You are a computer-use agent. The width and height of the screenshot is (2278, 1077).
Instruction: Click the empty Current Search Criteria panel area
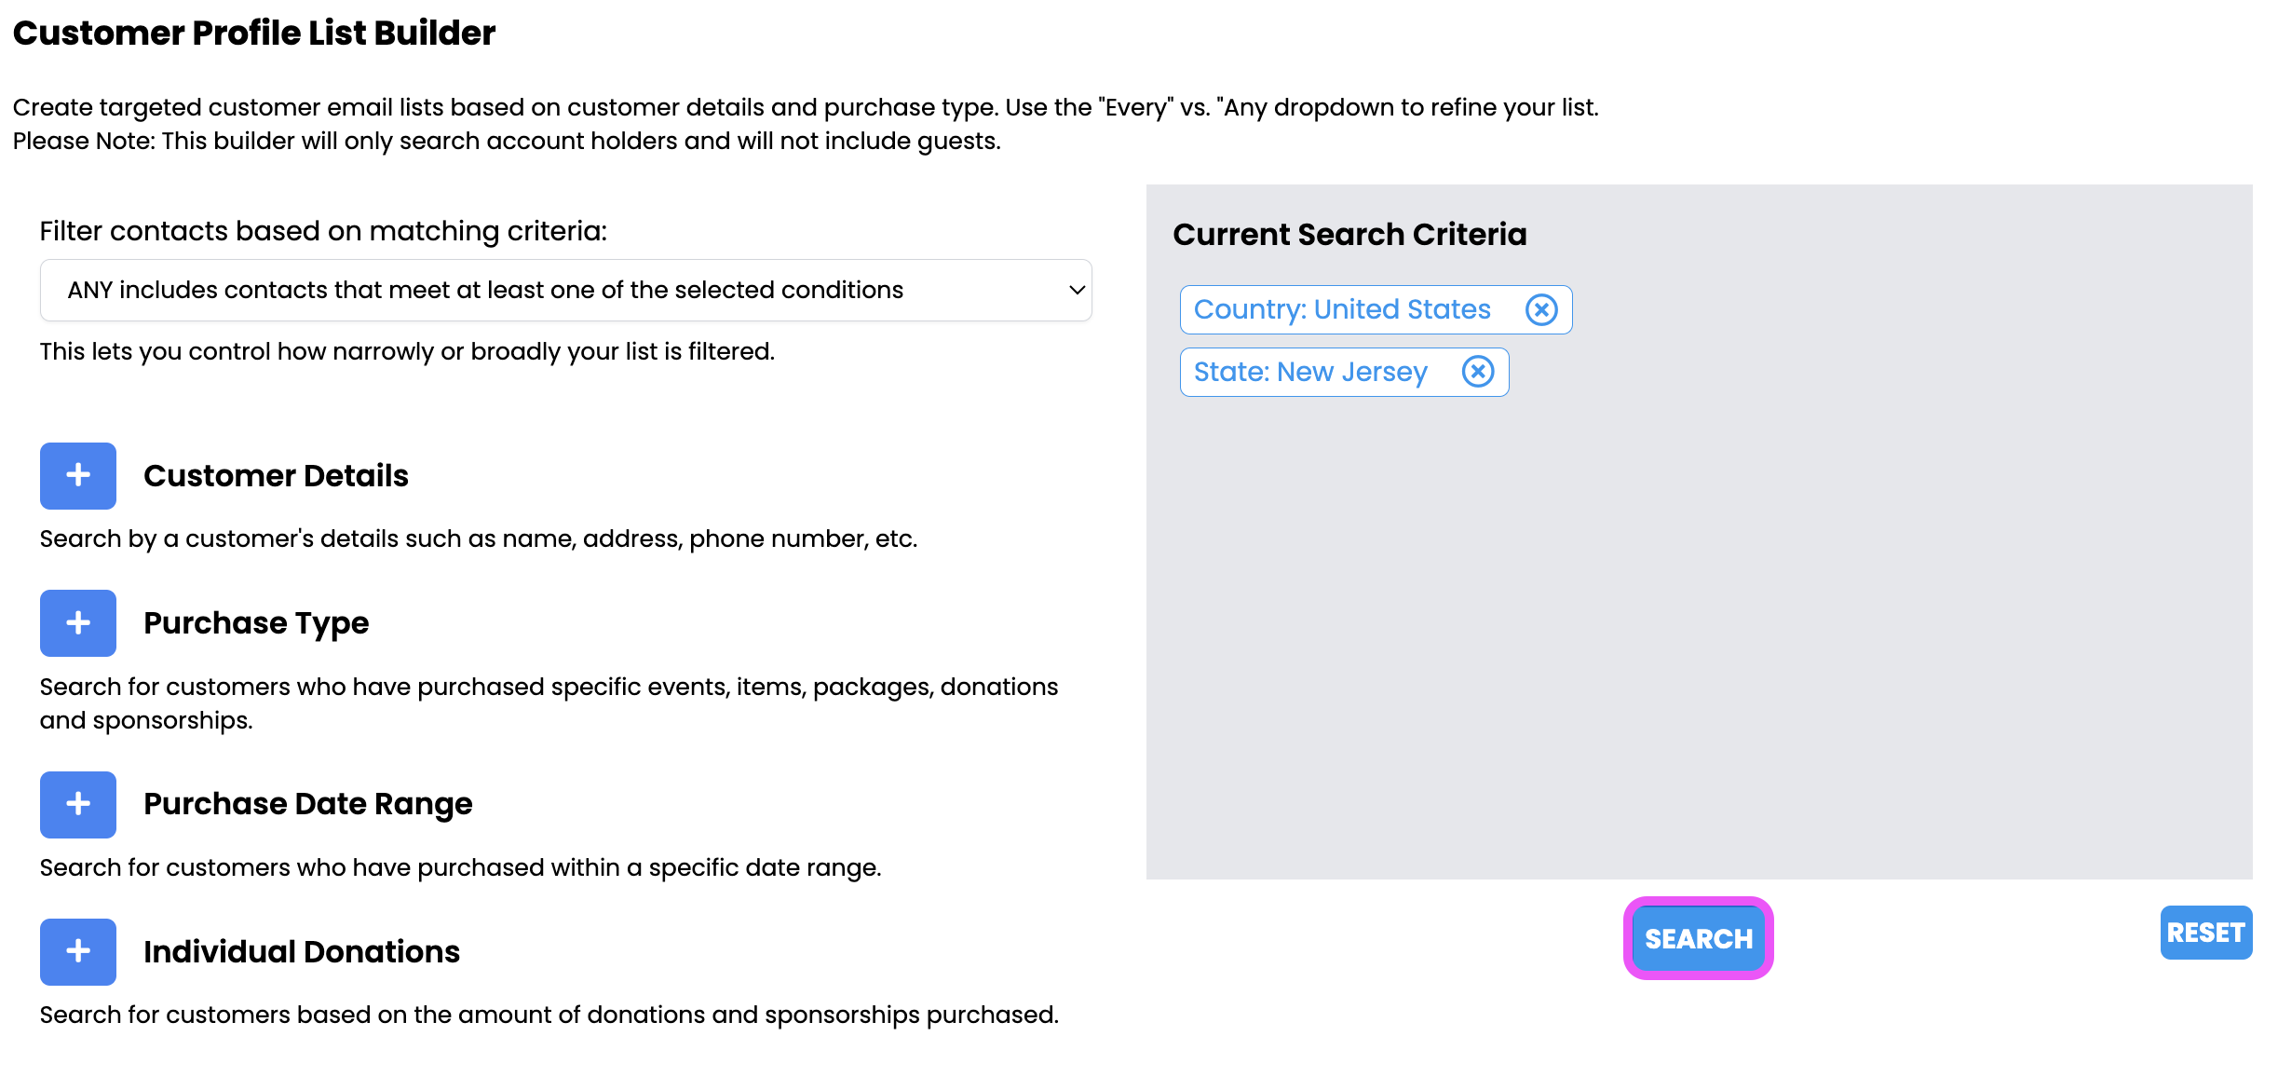coord(1699,634)
